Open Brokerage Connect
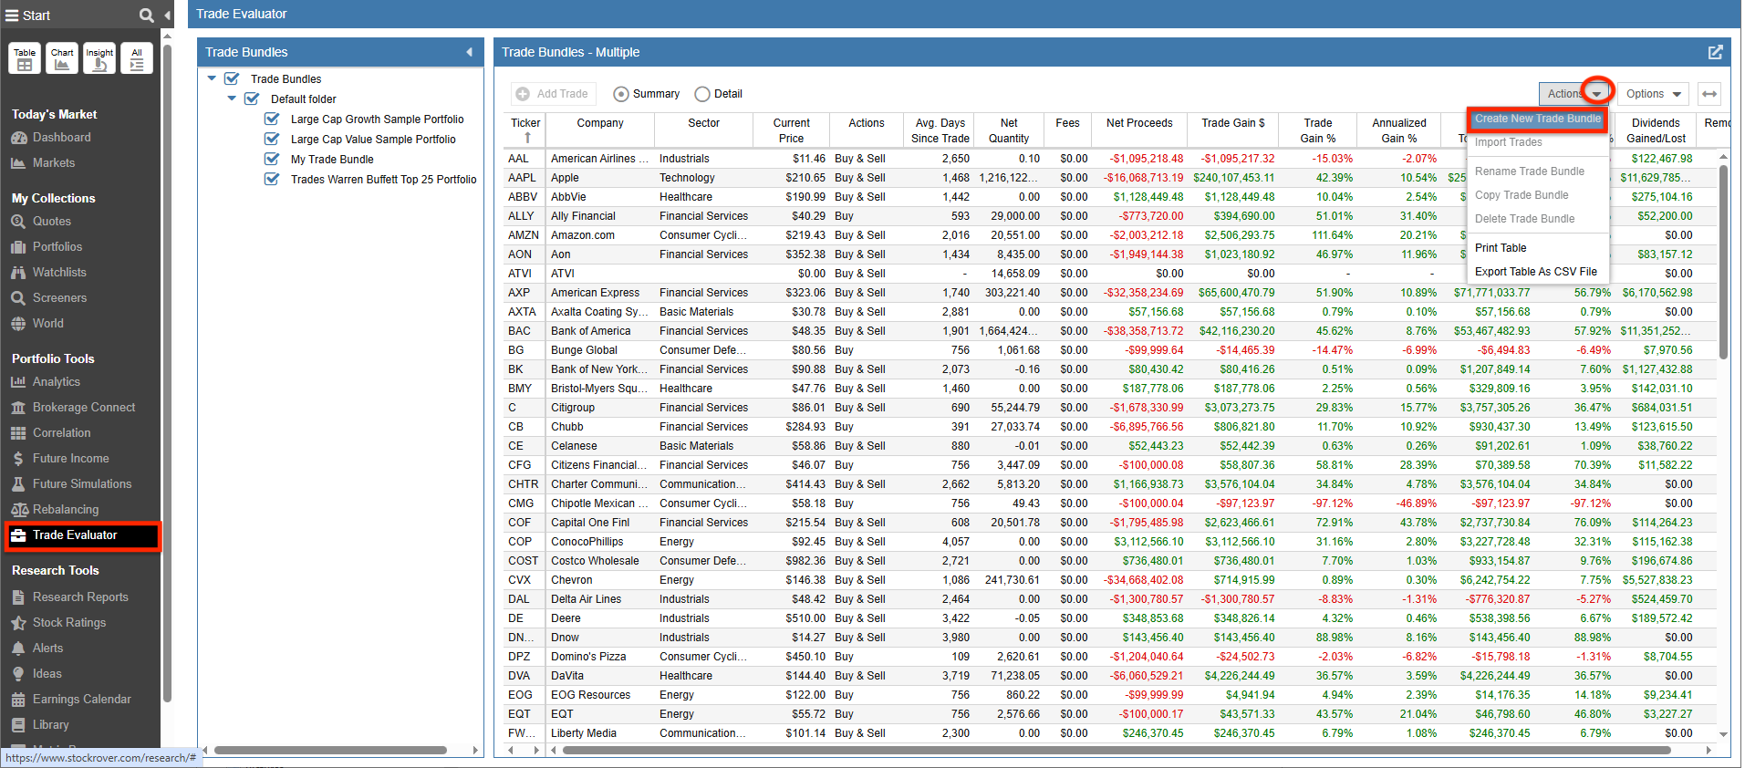 tap(83, 408)
